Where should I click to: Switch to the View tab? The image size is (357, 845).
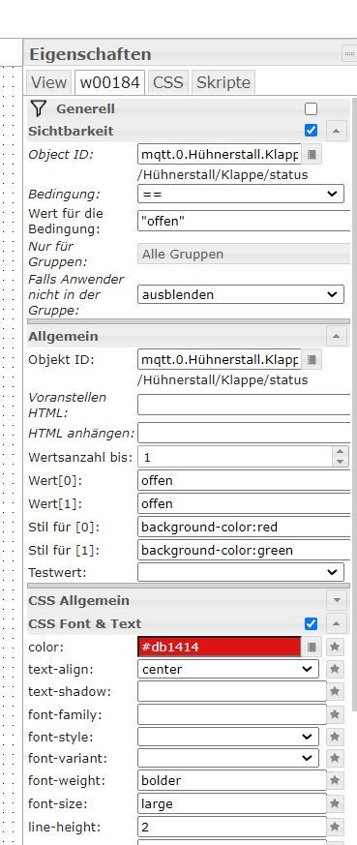(48, 82)
